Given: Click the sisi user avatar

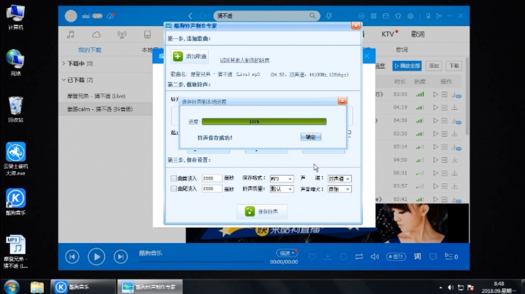Looking at the screenshot, I should (71, 16).
